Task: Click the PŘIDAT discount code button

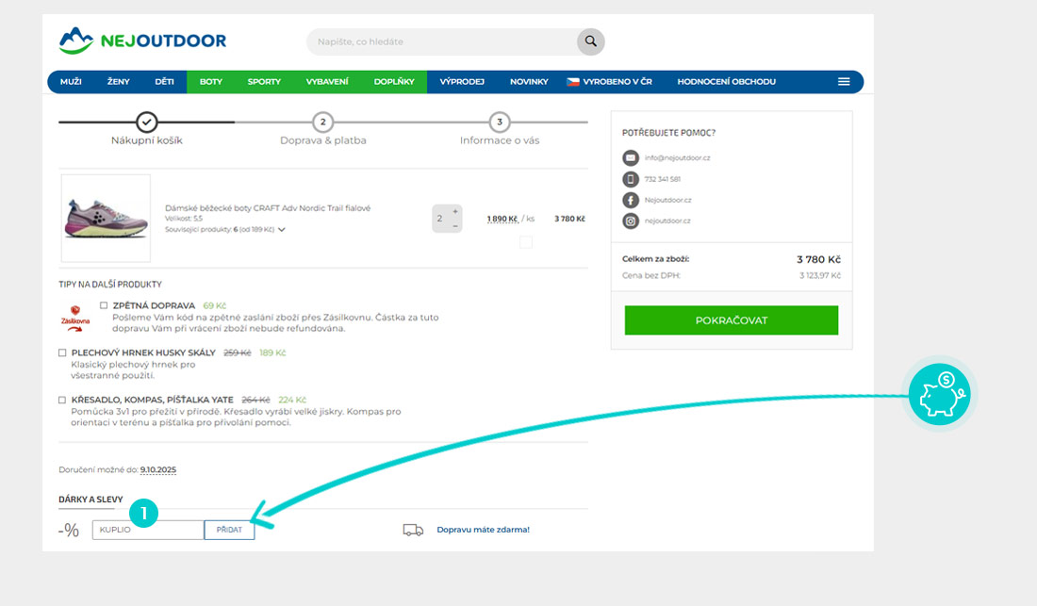Action: [229, 530]
